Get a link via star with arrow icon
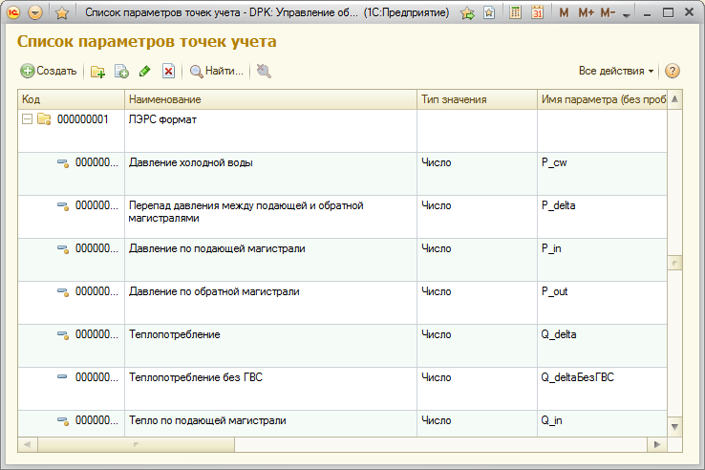 click(x=467, y=13)
